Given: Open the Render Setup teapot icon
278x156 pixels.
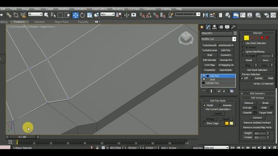Looking at the screenshot, I should coord(266,15).
